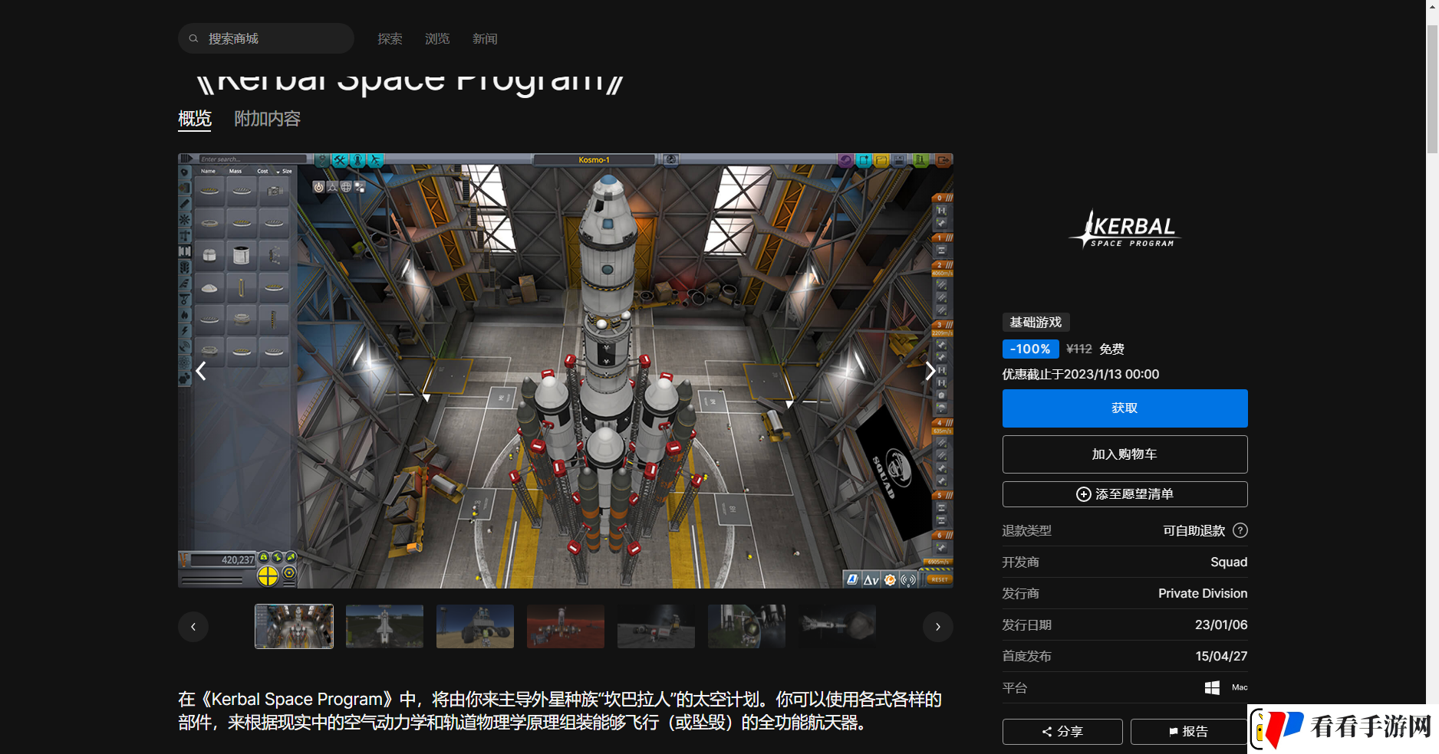Screen dimensions: 1439x754
Task: Click the -100% discount badge
Action: pos(1030,349)
